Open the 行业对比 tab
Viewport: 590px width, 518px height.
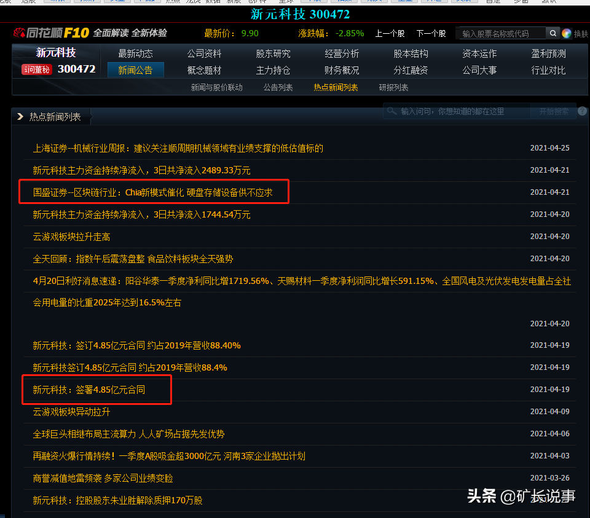tap(549, 70)
